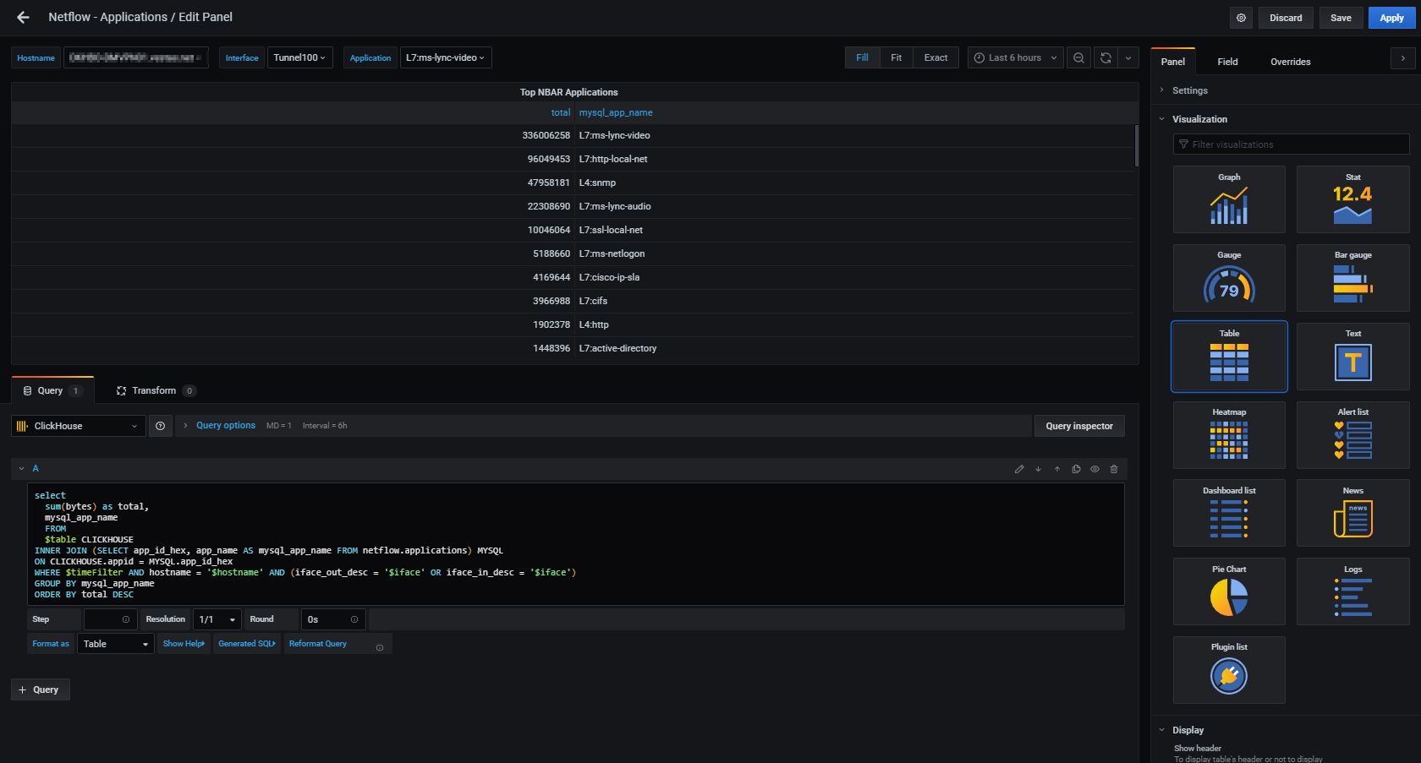
Task: Click the Reformat Query link
Action: (x=317, y=643)
